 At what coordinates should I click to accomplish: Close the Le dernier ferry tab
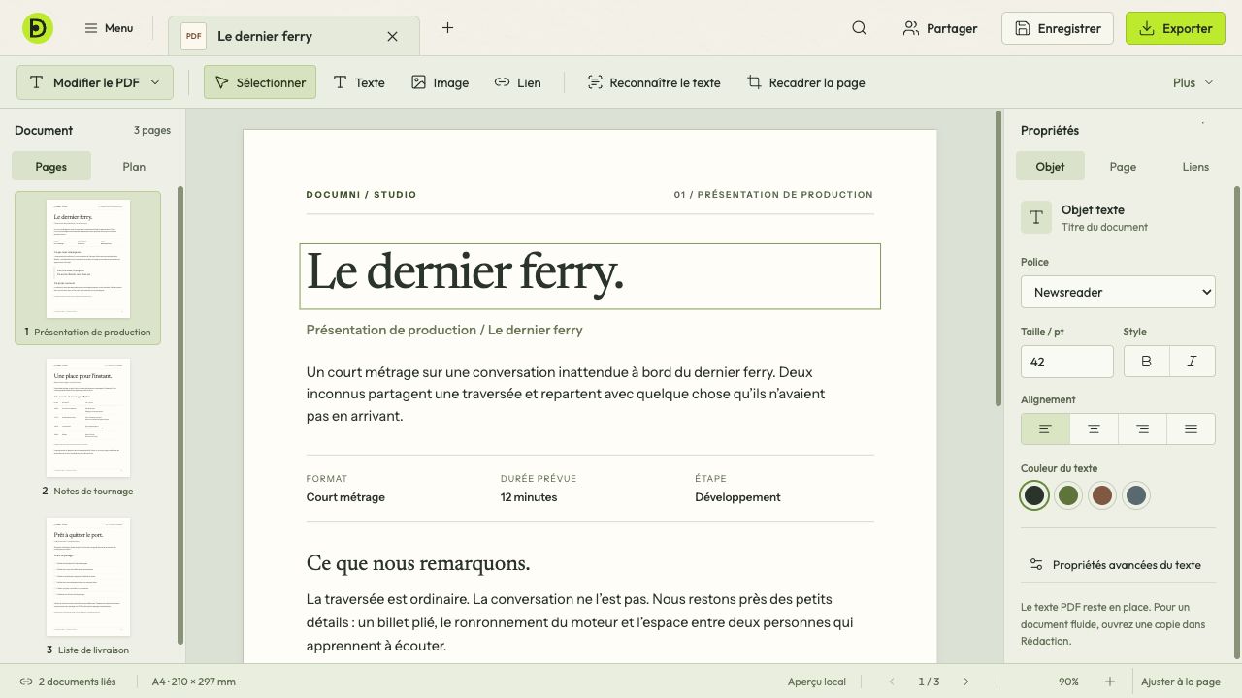392,36
